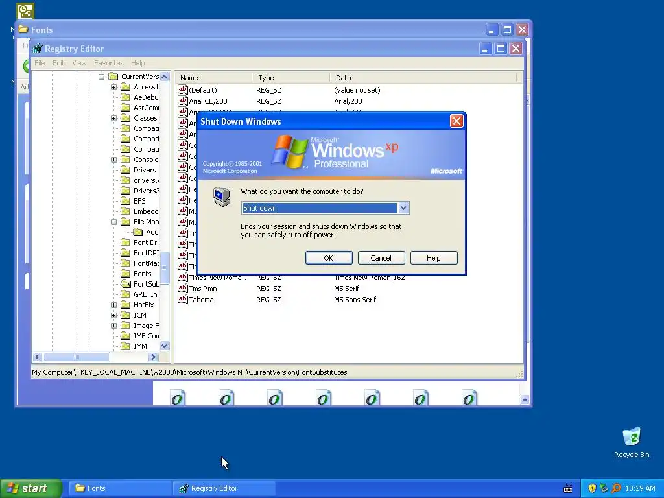Select the IME Compatibility key folder icon

[125, 336]
